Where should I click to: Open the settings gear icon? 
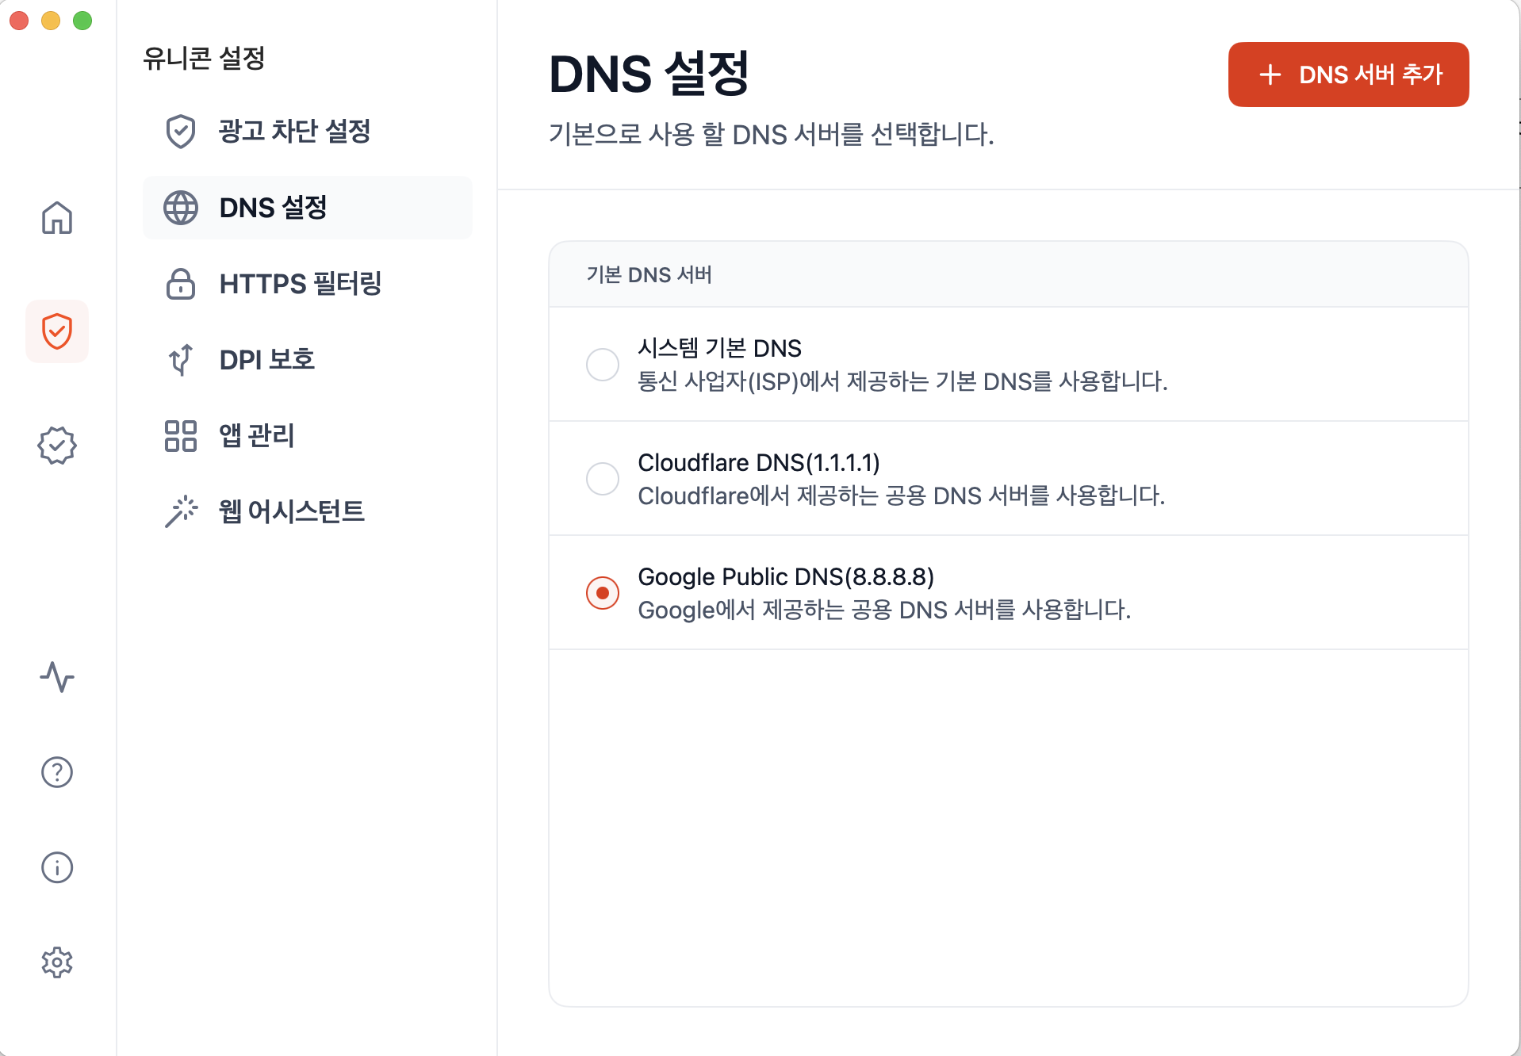(57, 962)
